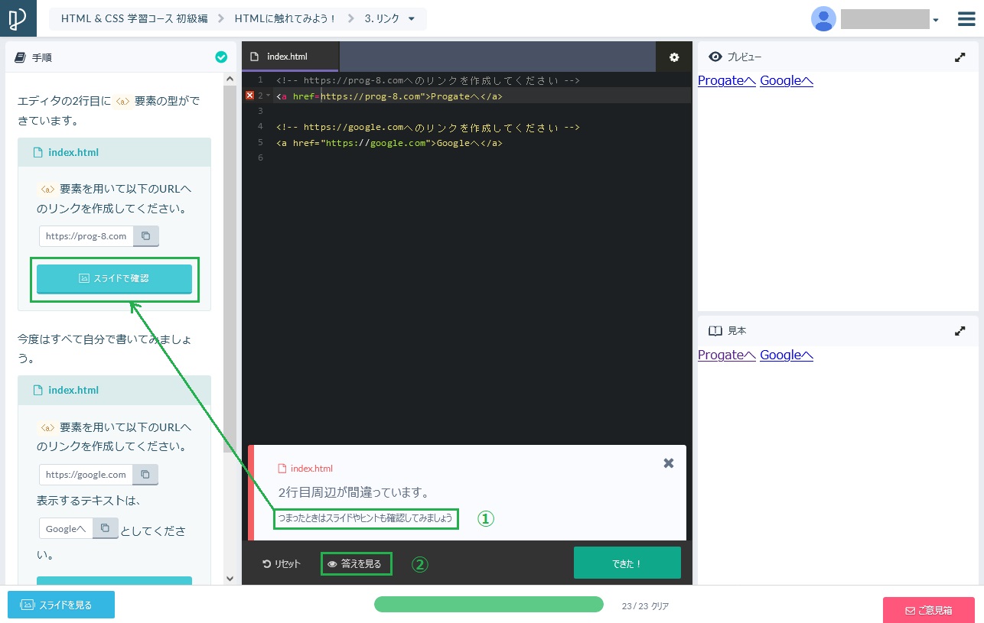Open the Progateへ link in preview

click(x=726, y=81)
